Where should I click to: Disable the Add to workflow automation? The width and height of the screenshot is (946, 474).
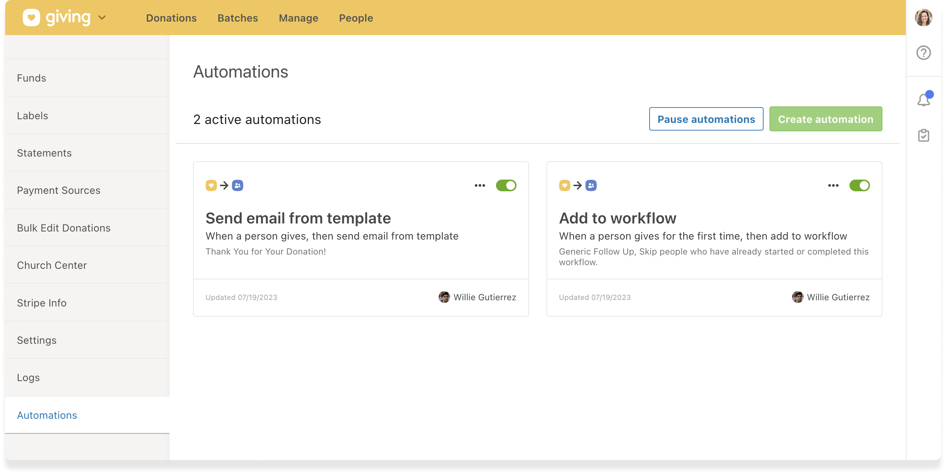(x=859, y=185)
